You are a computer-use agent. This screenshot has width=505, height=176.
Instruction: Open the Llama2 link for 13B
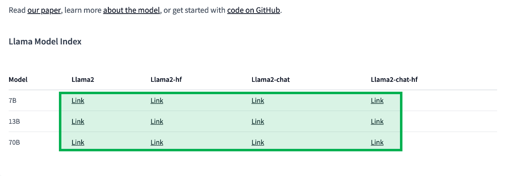tap(78, 121)
